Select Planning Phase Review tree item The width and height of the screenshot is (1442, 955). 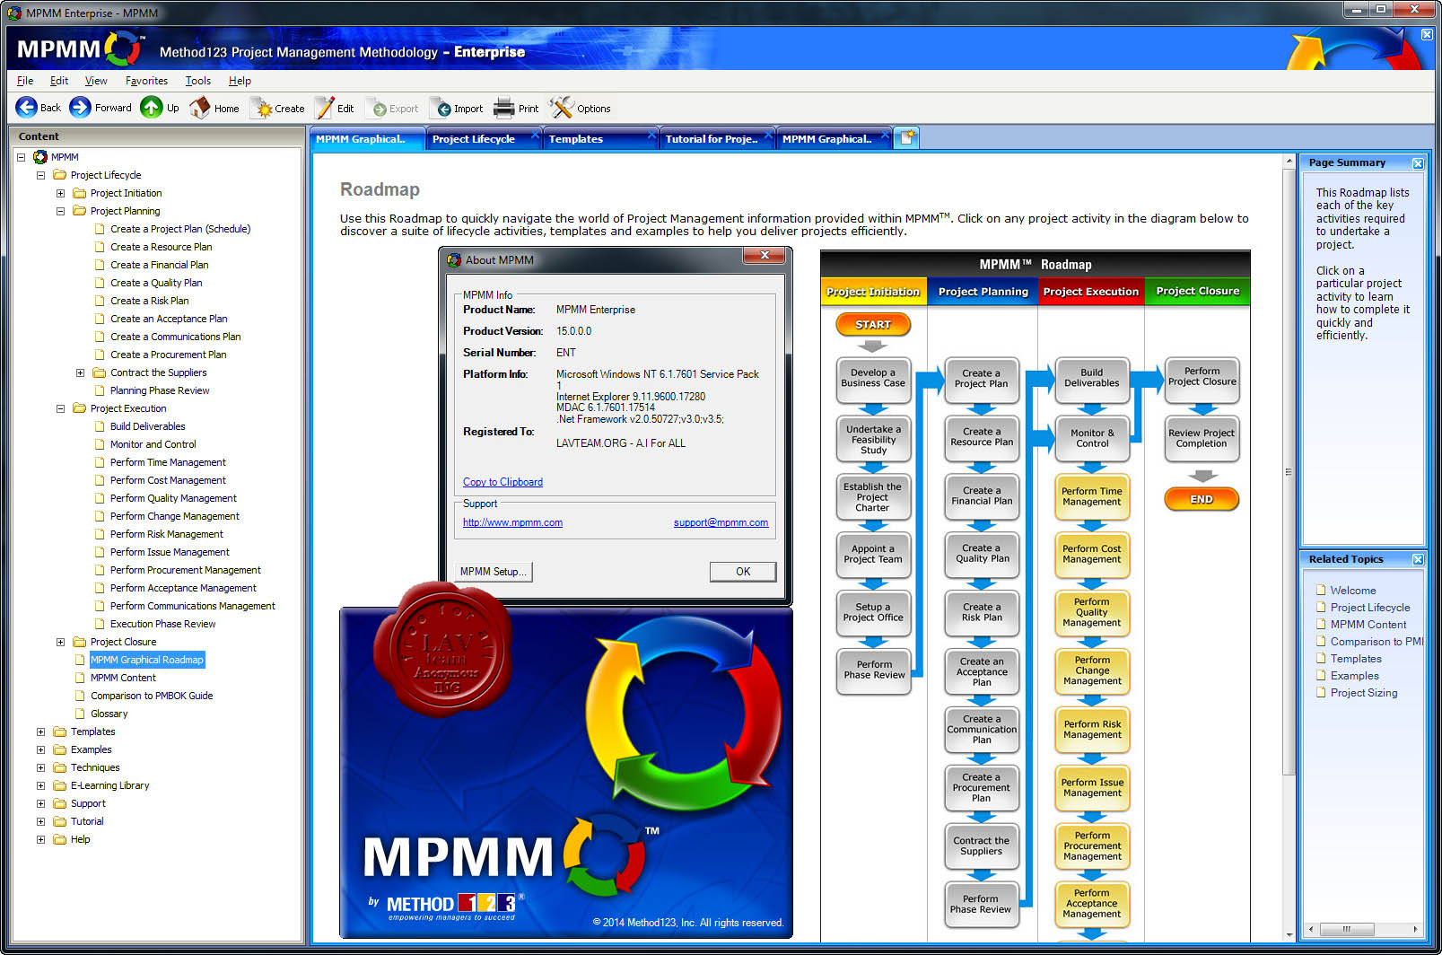(160, 390)
